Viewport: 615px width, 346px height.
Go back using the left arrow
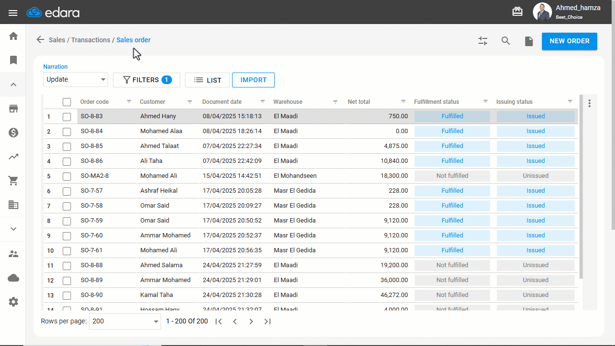40,40
